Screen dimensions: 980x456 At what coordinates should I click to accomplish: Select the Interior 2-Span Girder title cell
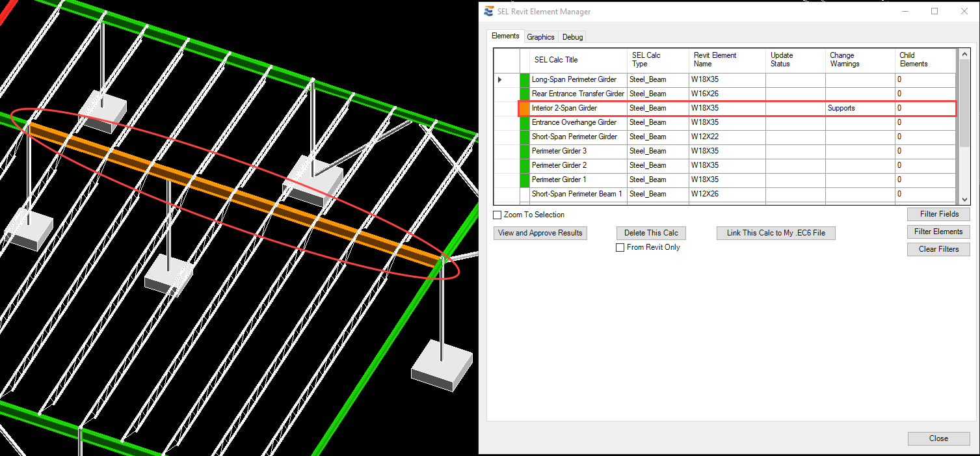[x=579, y=108]
